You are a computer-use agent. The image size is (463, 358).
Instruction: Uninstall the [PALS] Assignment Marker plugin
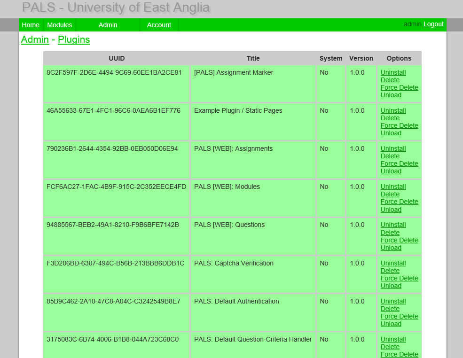393,72
